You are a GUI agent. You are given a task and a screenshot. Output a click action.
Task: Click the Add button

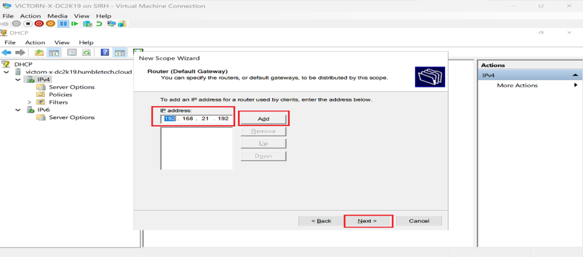(263, 119)
